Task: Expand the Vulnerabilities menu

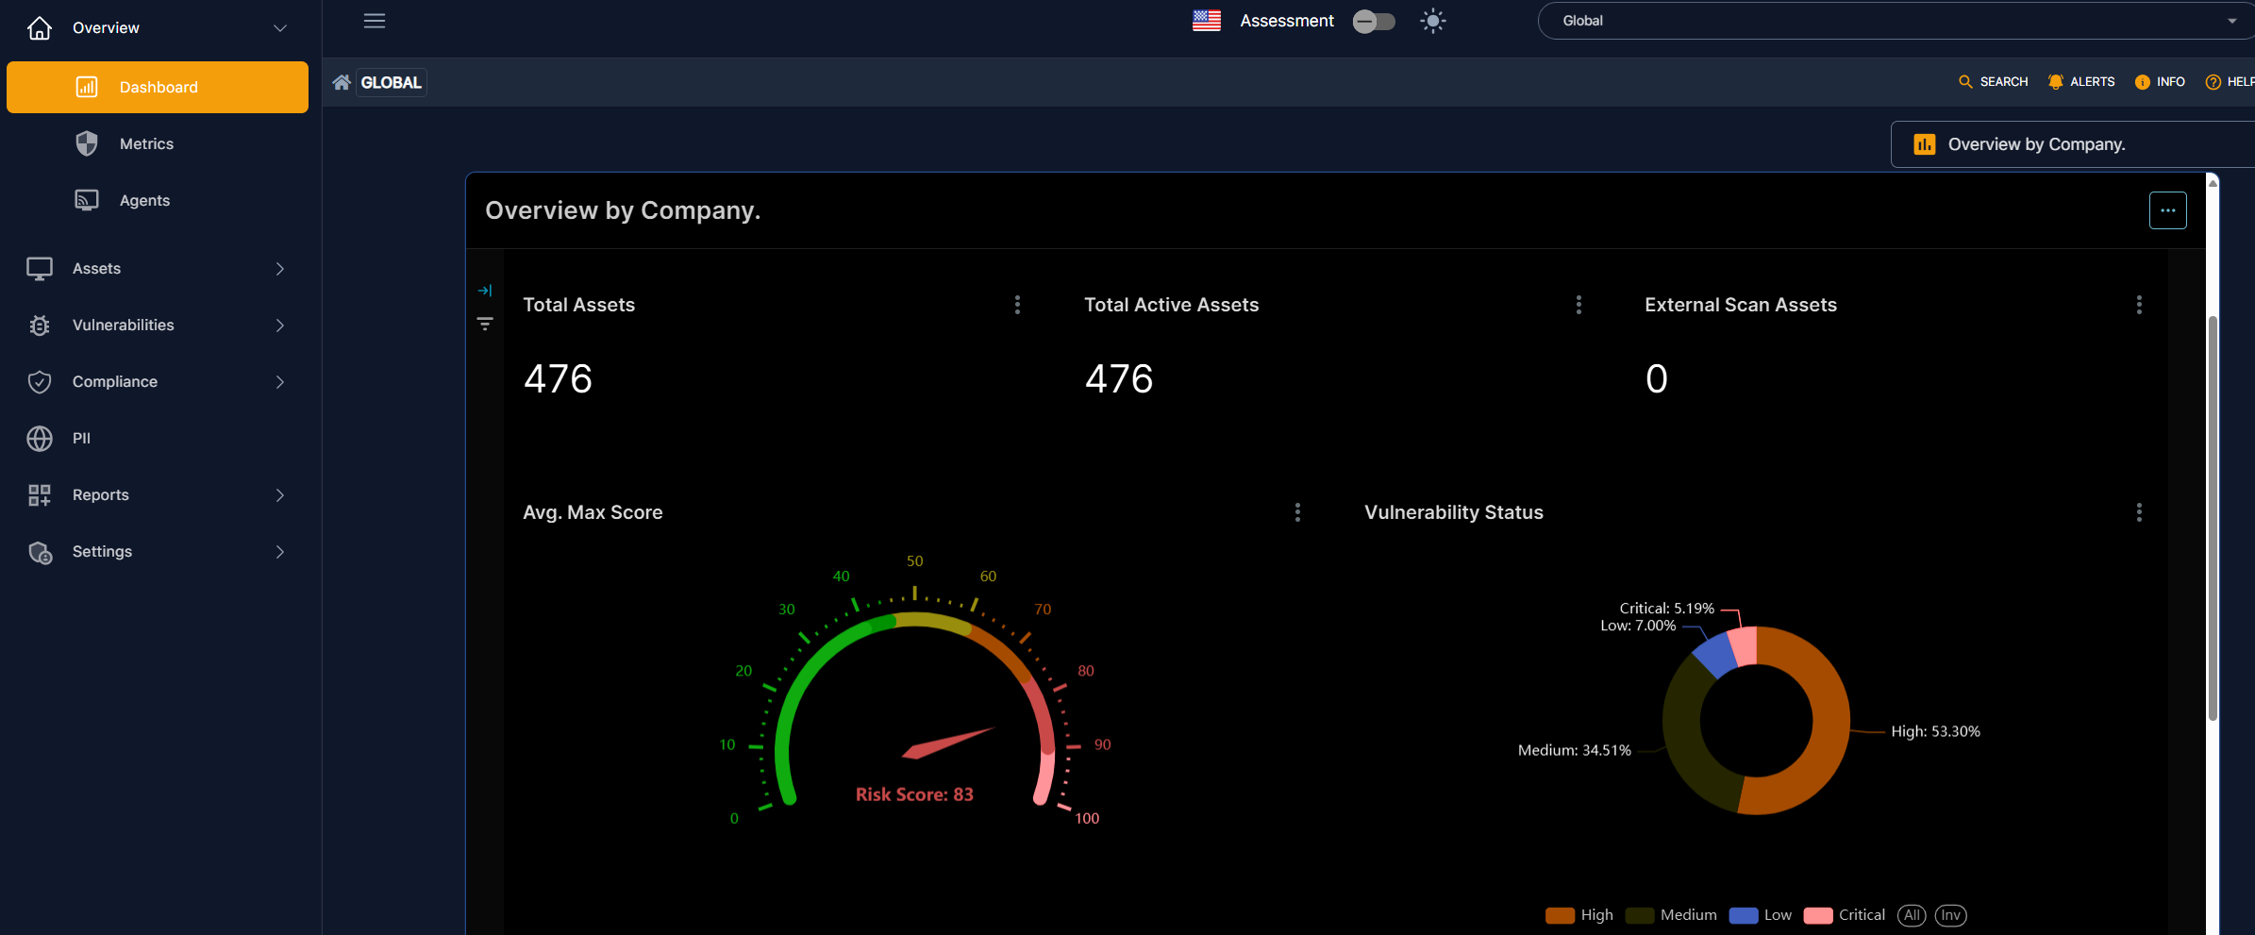Action: point(124,325)
